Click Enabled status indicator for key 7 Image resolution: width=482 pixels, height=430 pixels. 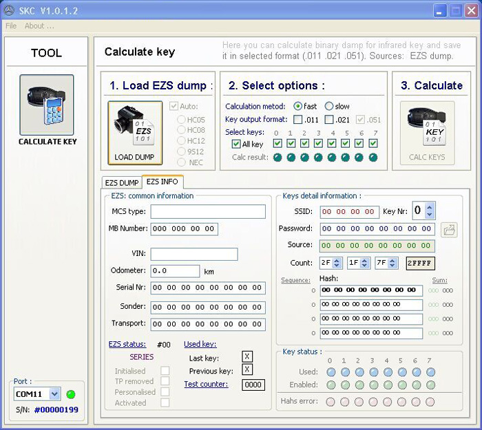click(430, 385)
